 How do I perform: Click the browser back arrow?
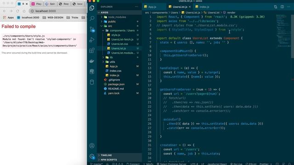[x=5, y=11]
